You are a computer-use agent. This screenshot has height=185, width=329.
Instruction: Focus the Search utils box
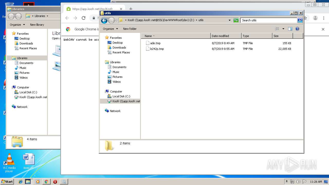[x=269, y=20]
